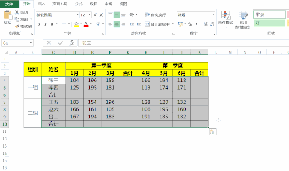Click the Select All corner triangle

tap(6, 53)
